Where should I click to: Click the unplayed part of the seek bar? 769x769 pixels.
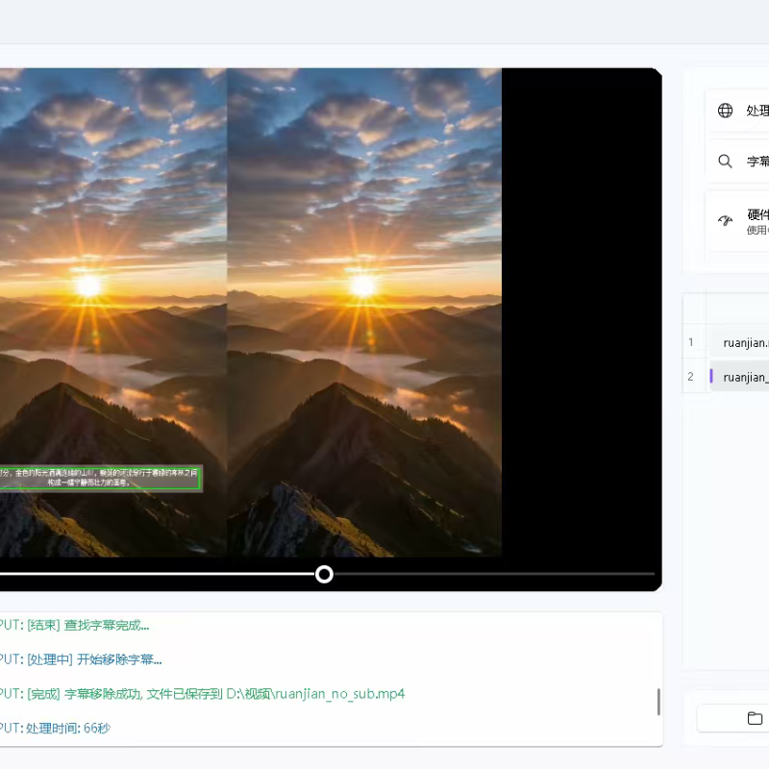click(494, 574)
